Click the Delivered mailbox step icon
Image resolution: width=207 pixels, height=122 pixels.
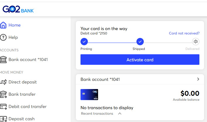[196, 41]
